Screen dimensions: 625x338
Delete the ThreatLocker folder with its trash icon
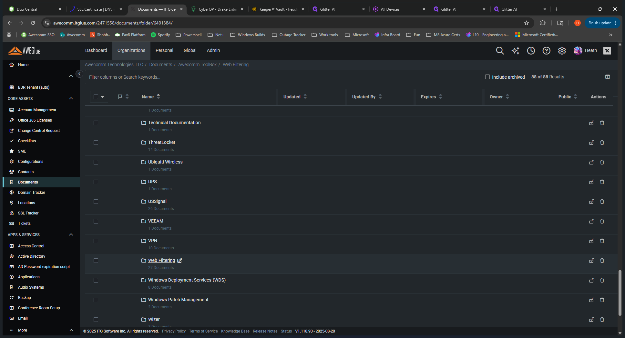602,143
